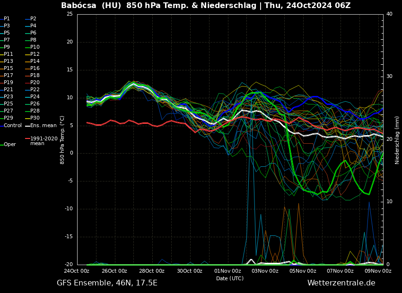The width and height of the screenshot is (402, 293).
Task: Click the Wetterzentrale.de source text
Action: pos(341,283)
